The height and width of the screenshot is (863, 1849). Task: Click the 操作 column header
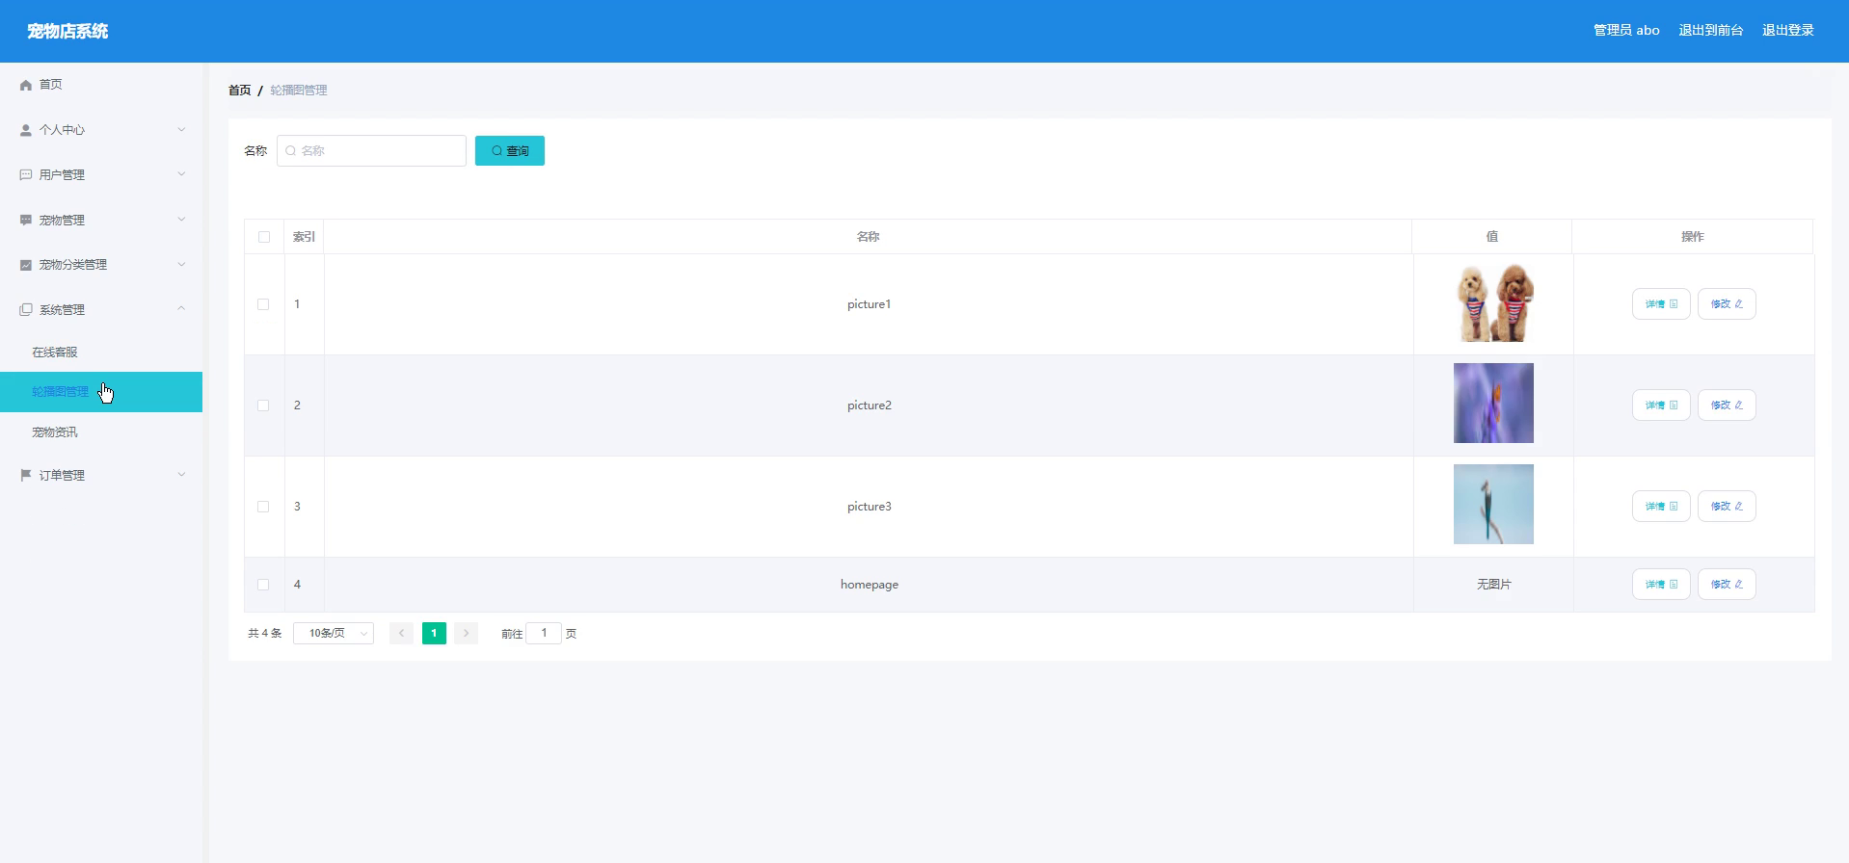[1693, 237]
